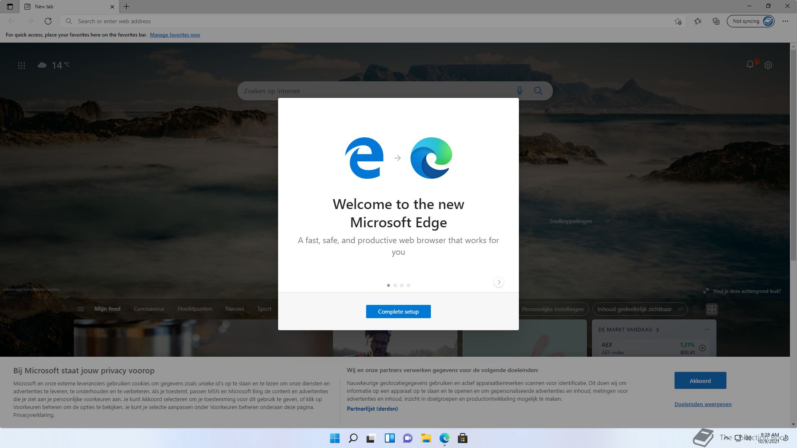This screenshot has width=797, height=448.
Task: Open the tab actions menu icon
Action: (x=10, y=7)
